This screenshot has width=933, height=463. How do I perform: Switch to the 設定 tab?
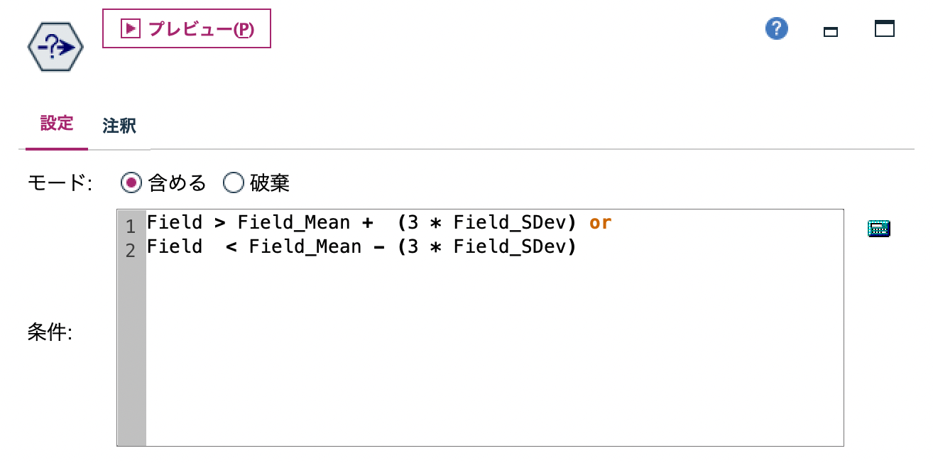coord(57,124)
